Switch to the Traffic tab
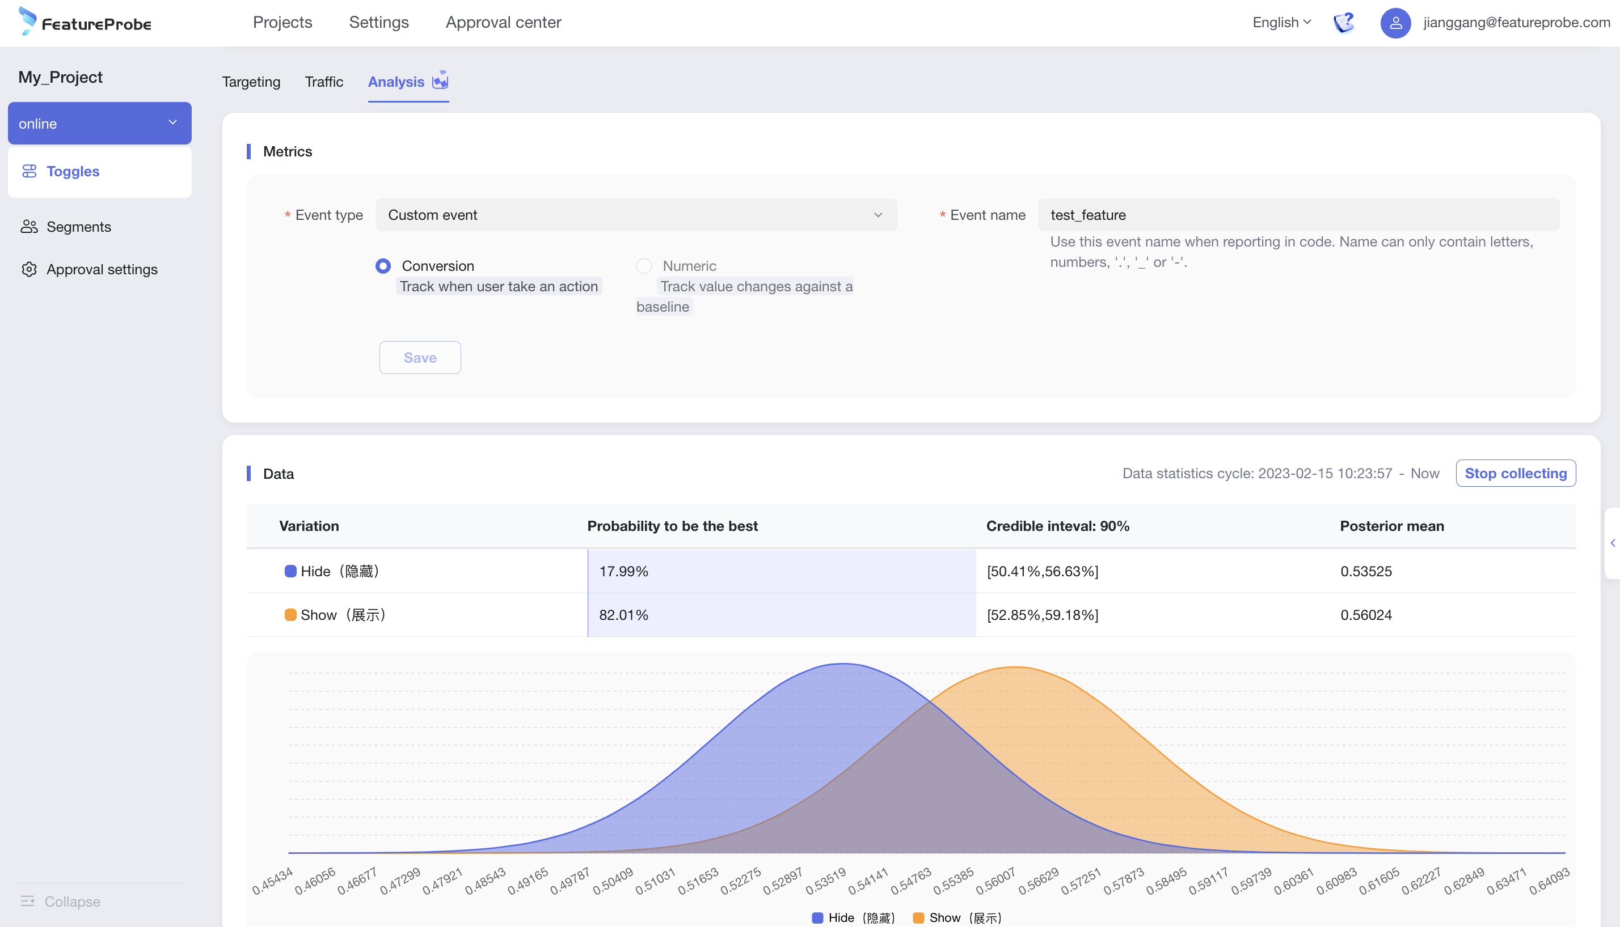This screenshot has width=1620, height=927. 324,81
